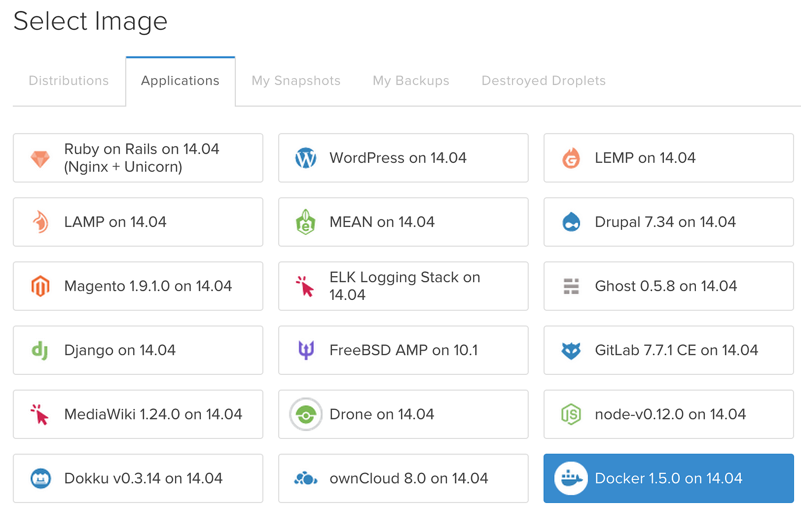Select Ghost 0.5.8 on 14.04

click(x=668, y=286)
